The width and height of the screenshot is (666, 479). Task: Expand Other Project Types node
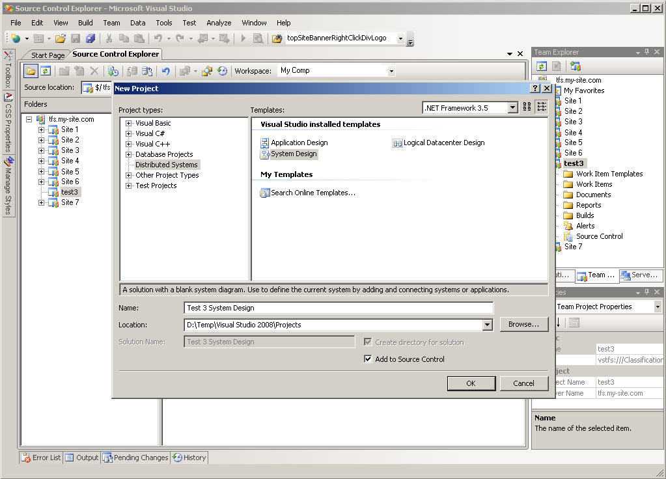(128, 175)
